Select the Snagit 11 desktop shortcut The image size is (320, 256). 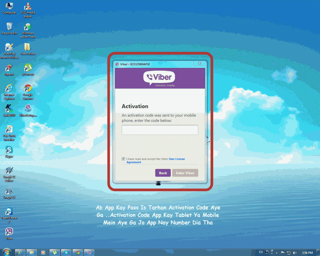click(9, 193)
